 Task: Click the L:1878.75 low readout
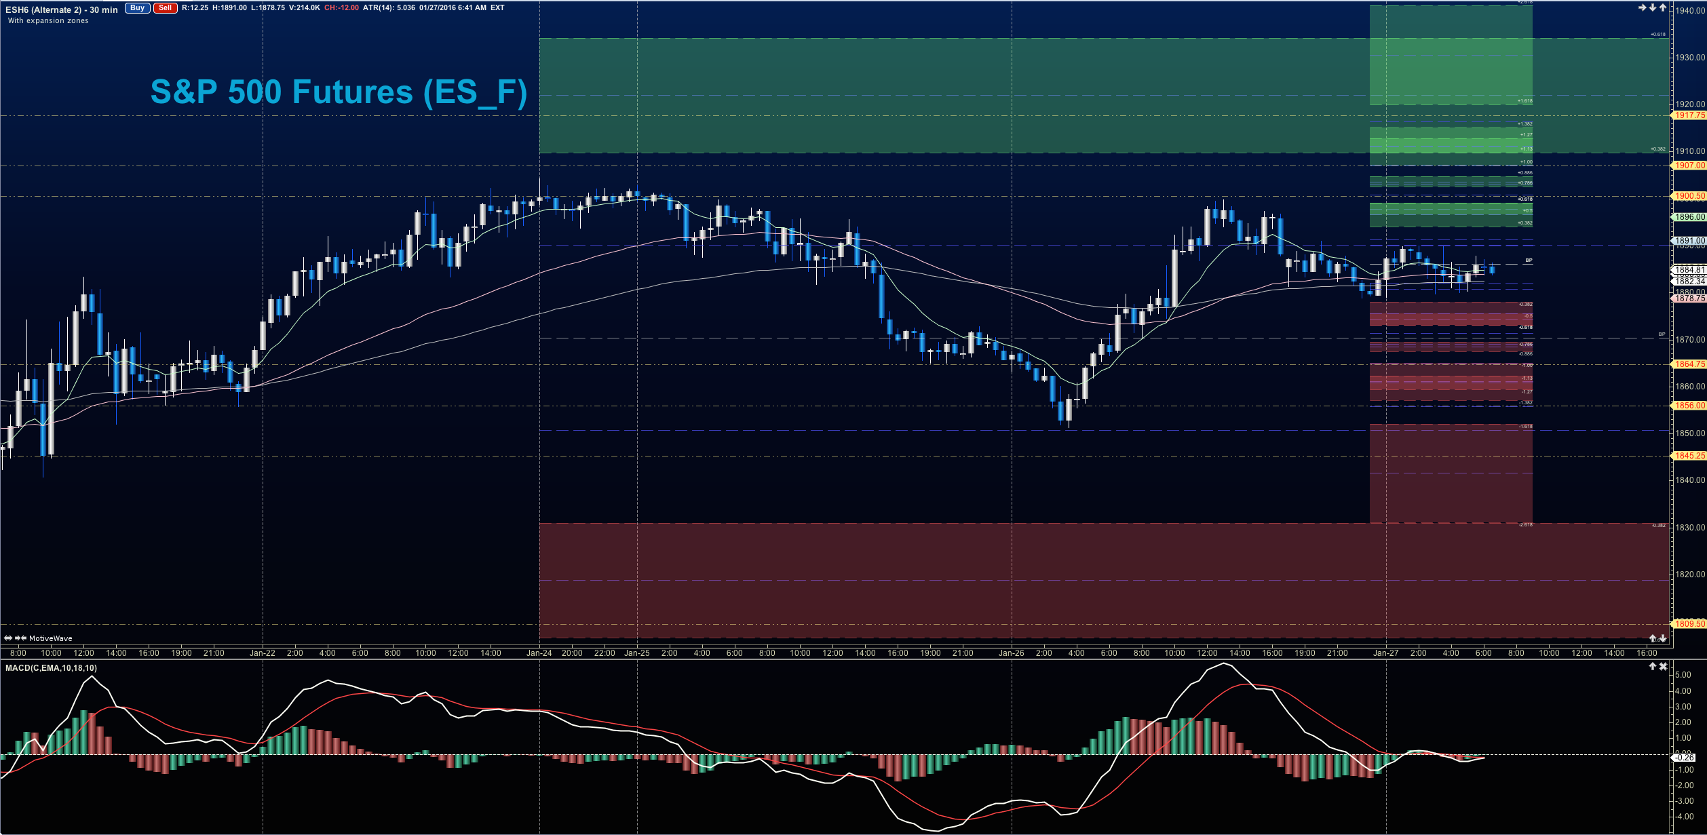click(x=268, y=8)
